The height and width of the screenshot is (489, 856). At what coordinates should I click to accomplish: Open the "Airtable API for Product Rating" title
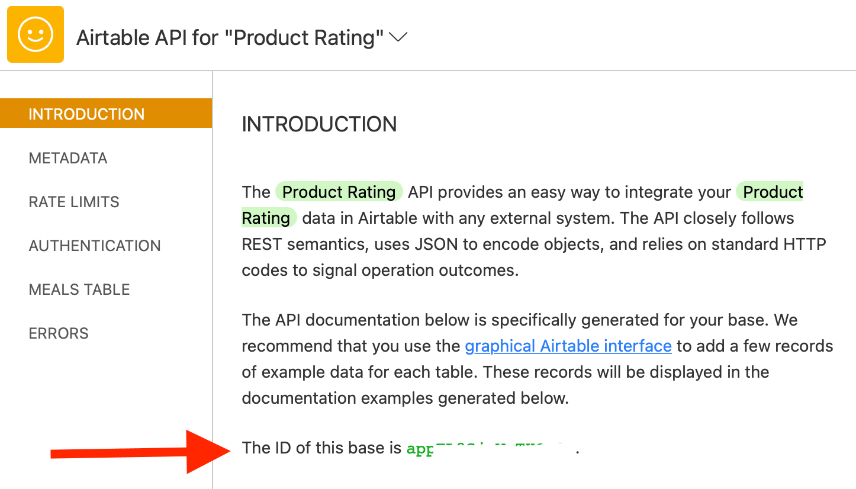[230, 38]
